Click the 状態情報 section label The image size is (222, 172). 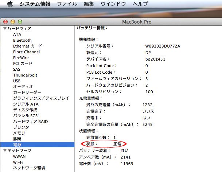click(89, 131)
